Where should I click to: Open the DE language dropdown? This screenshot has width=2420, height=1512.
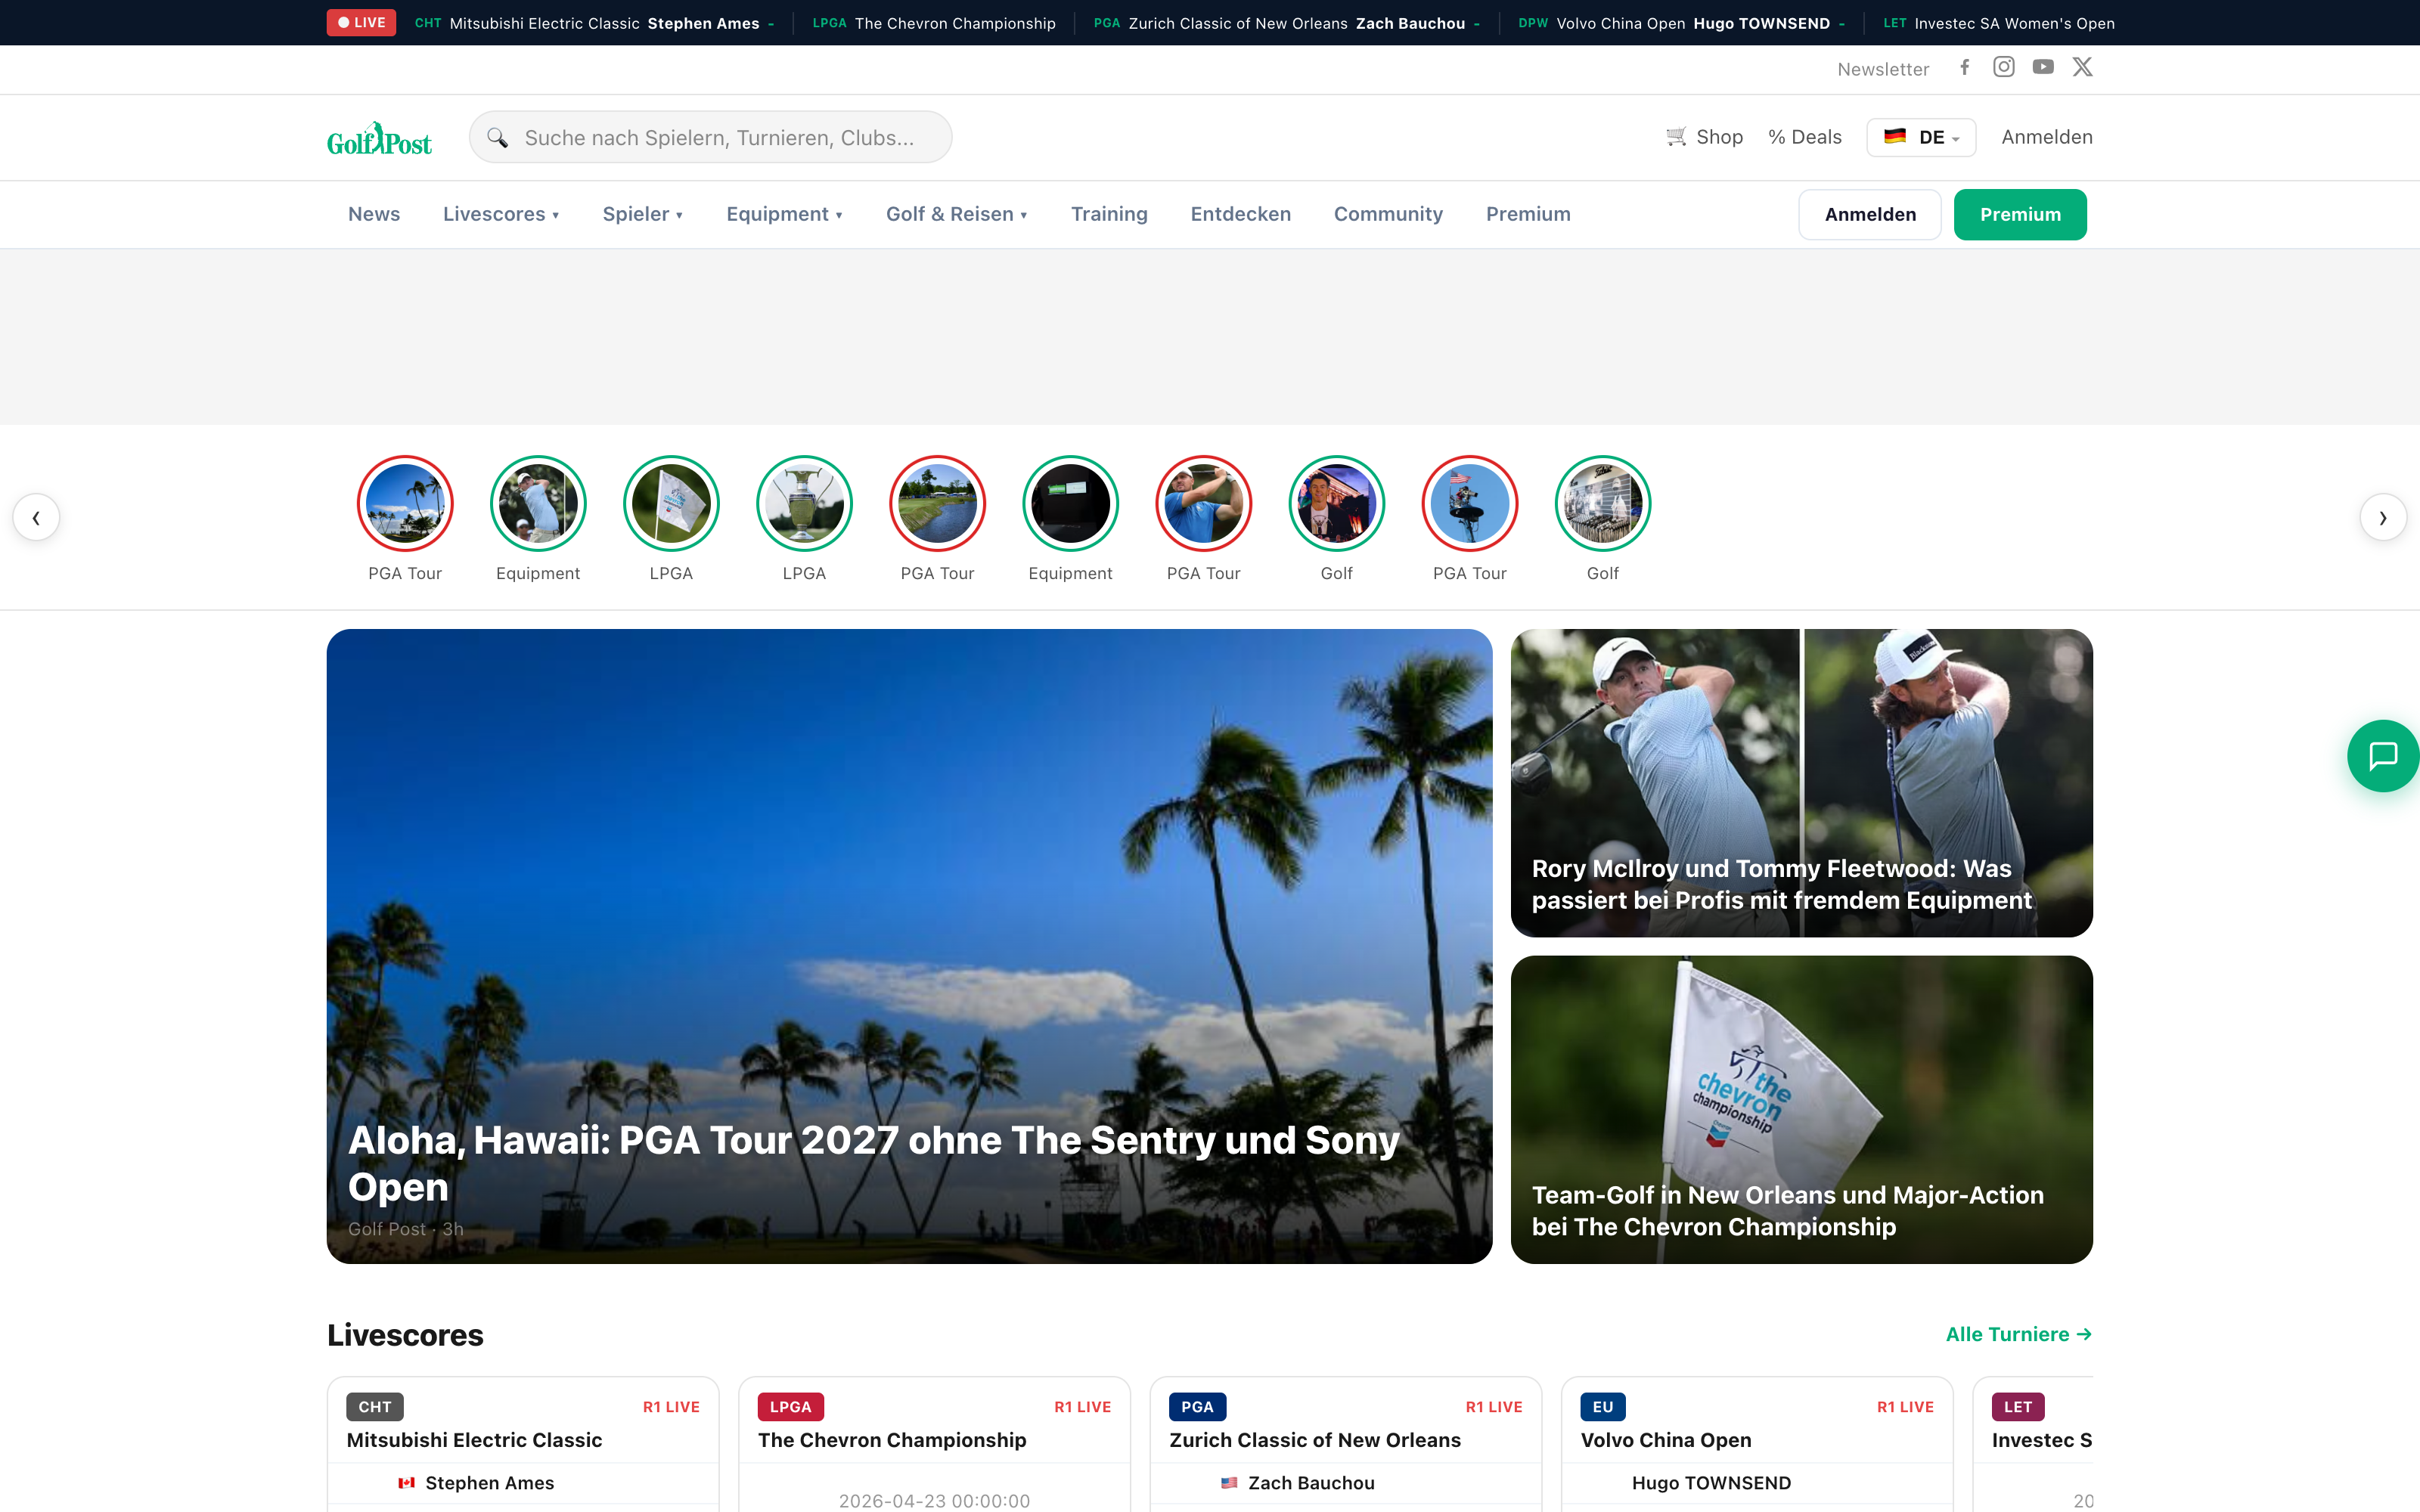[1921, 137]
